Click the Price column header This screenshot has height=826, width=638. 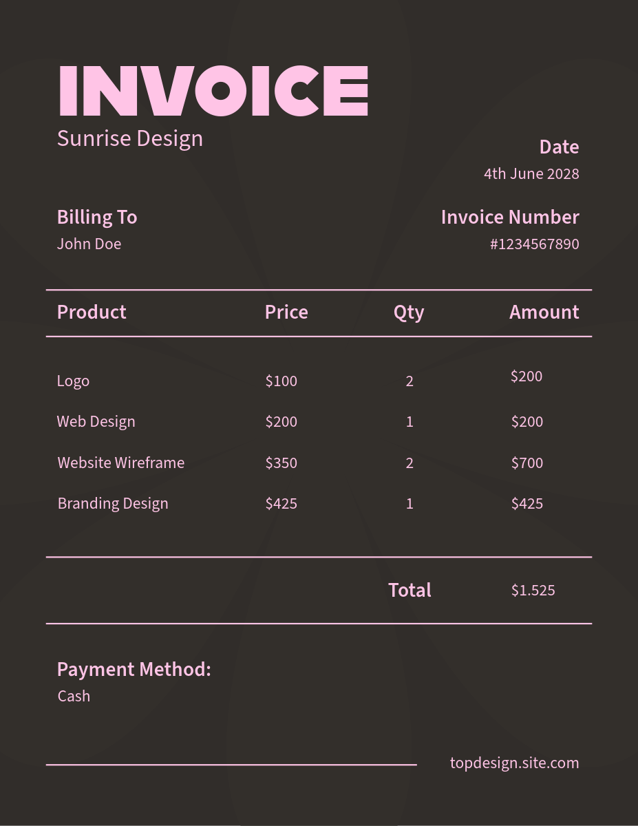[286, 313]
